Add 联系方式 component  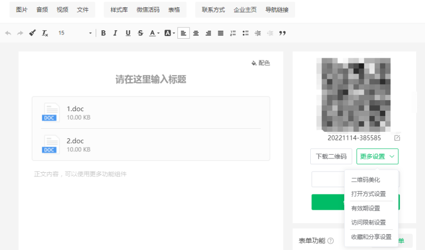click(x=214, y=10)
